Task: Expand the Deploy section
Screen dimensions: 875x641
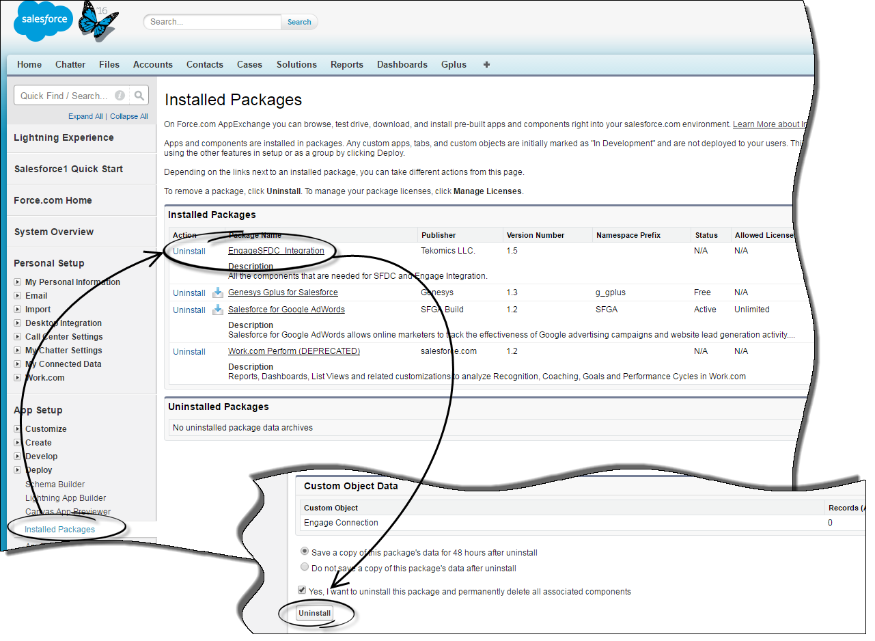Action: pyautogui.click(x=18, y=470)
